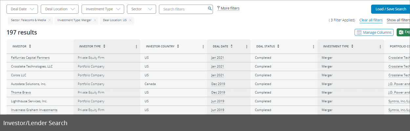Click the 3 Filter Applied text
This screenshot has width=410, height=131.
tap(342, 20)
